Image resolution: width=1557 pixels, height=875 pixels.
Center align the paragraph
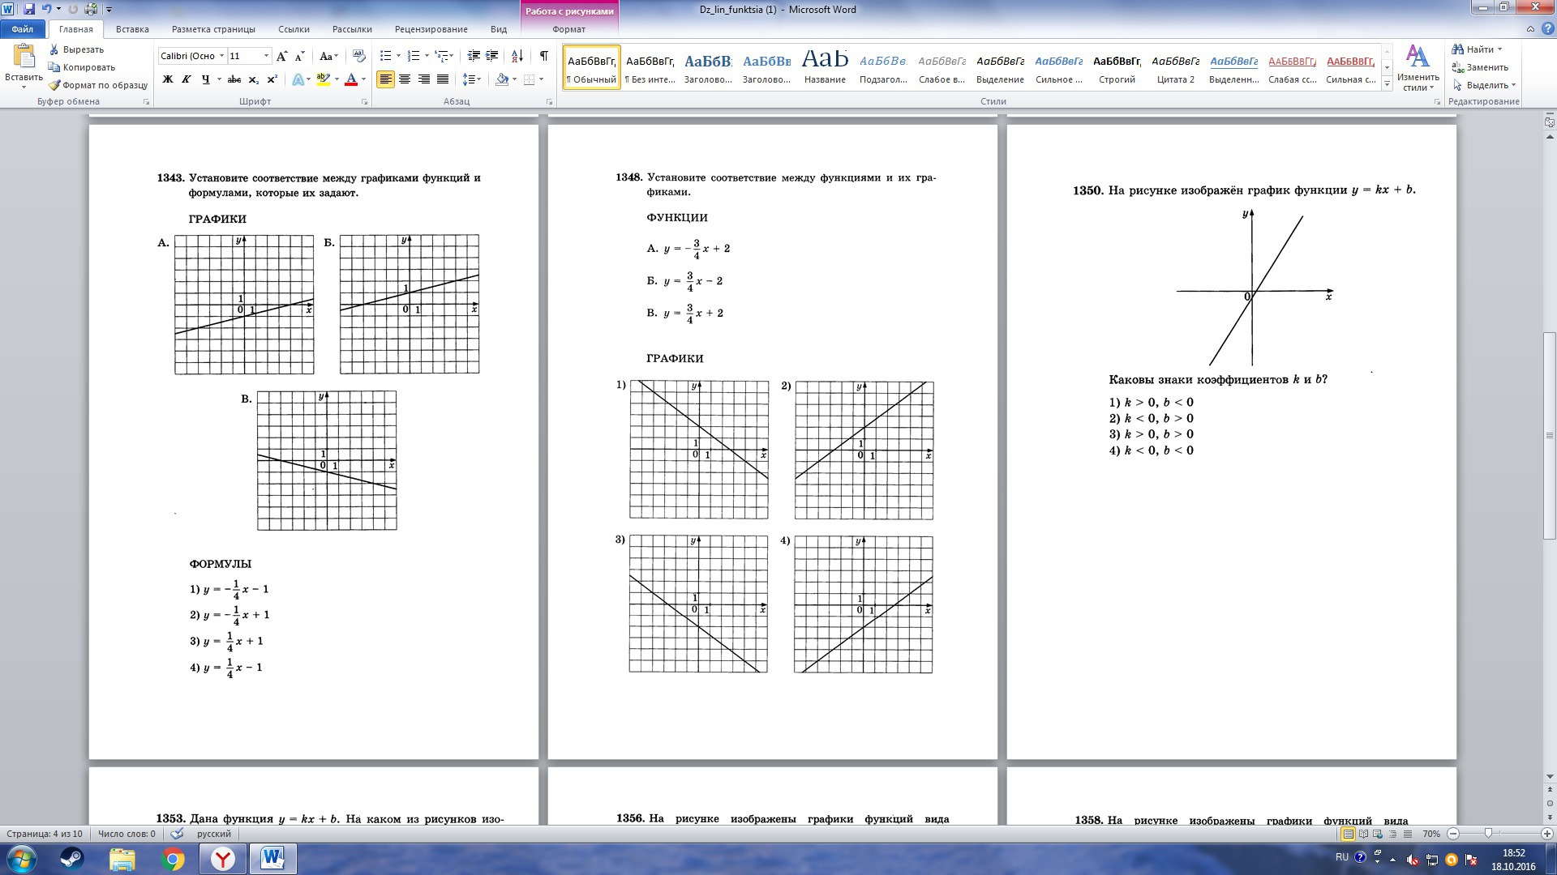tap(405, 79)
